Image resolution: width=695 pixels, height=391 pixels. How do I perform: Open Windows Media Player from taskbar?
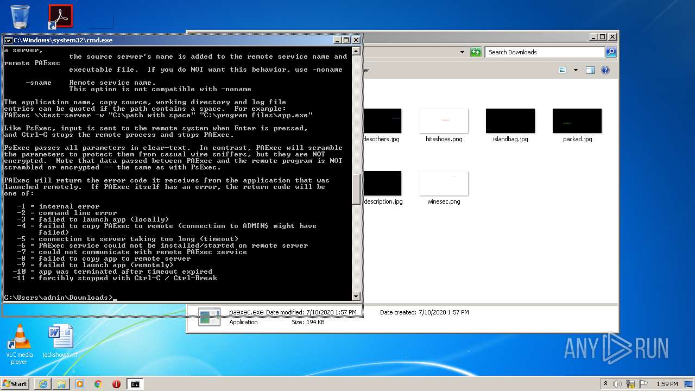(x=80, y=384)
